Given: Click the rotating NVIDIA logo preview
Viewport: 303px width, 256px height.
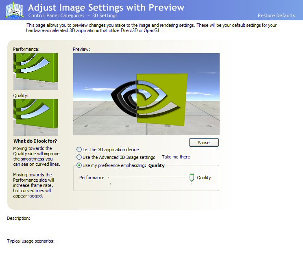Looking at the screenshot, I should 146,94.
